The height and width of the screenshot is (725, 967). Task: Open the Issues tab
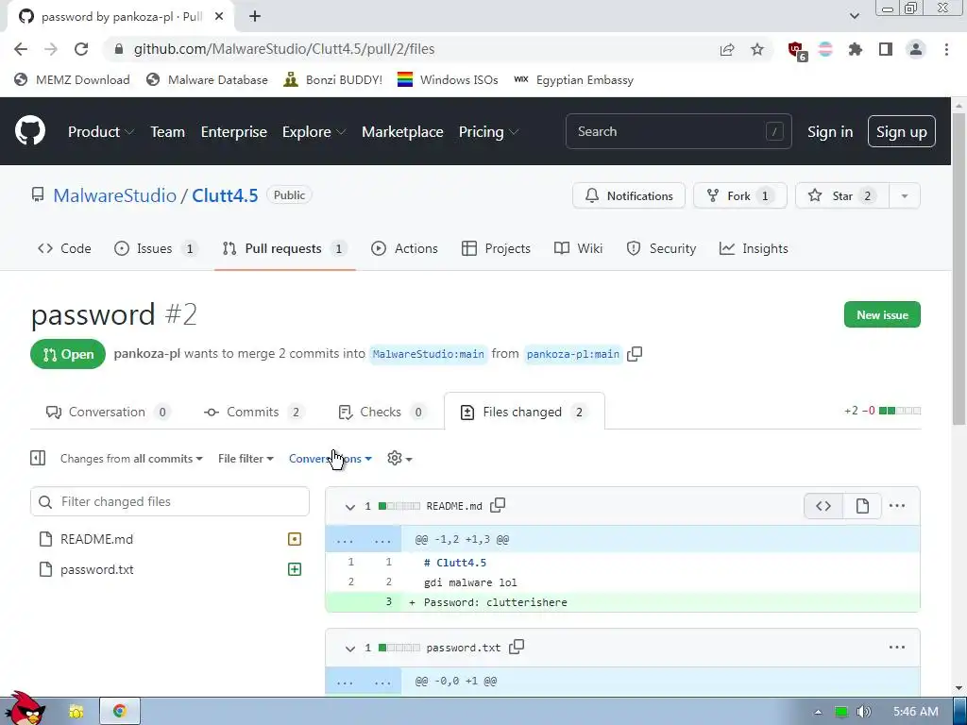(156, 248)
